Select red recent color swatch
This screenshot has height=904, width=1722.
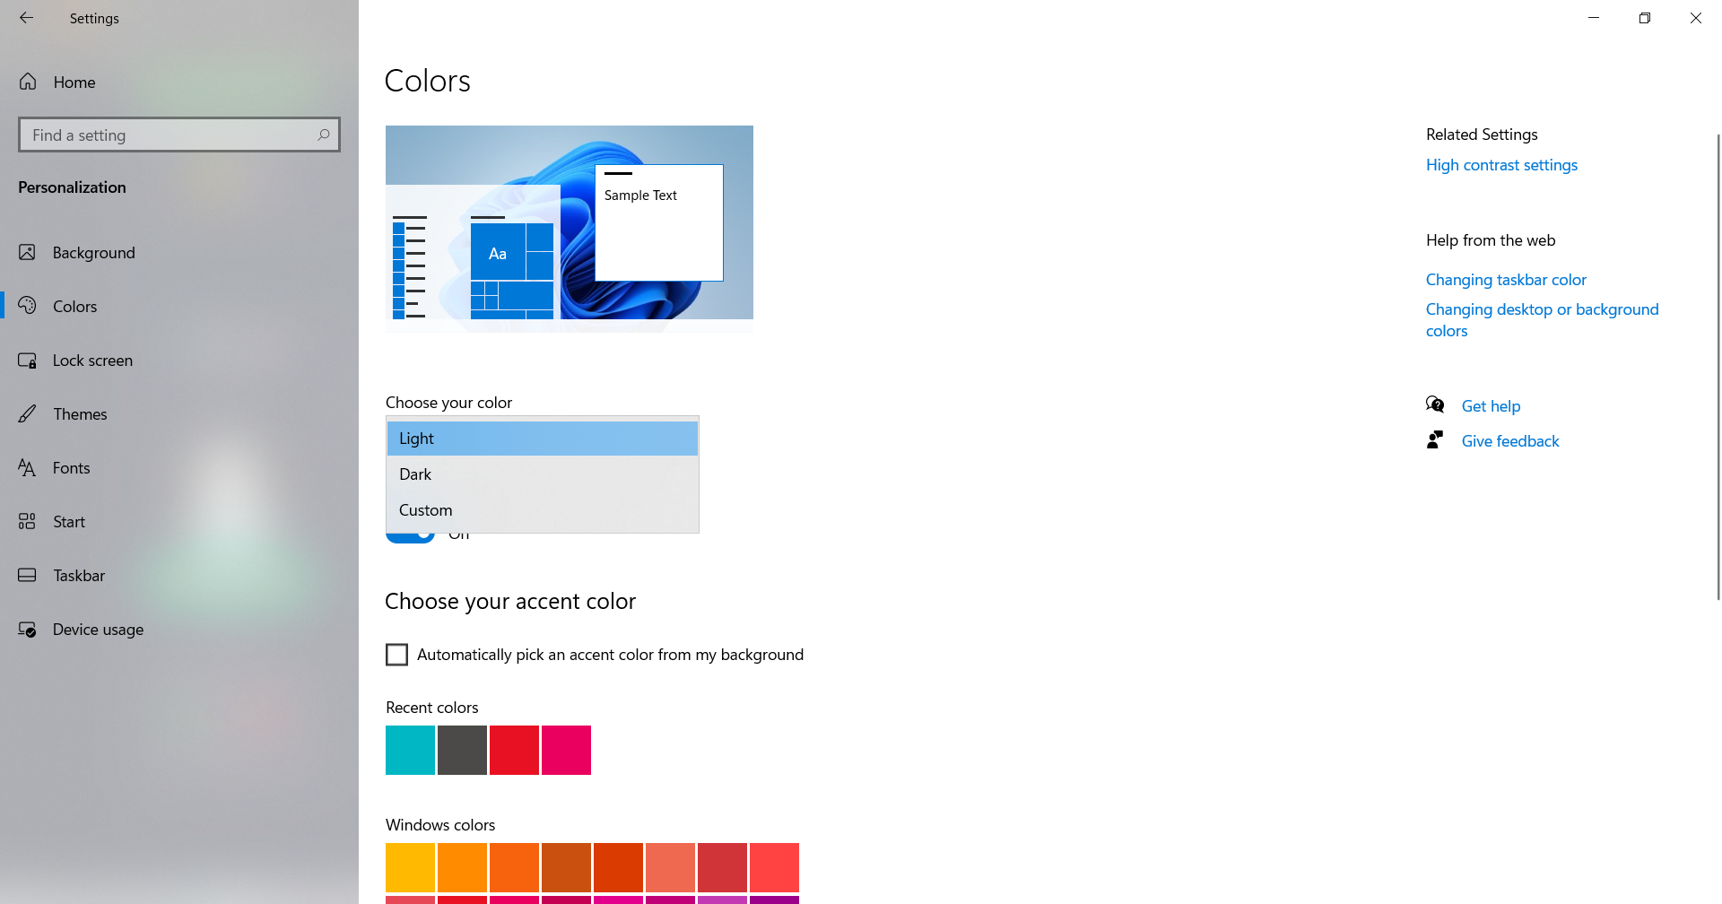click(x=514, y=750)
